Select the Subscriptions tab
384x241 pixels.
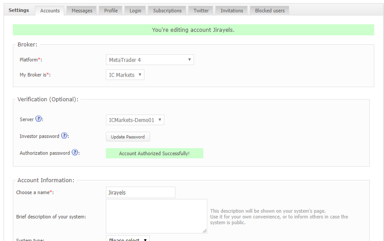(x=167, y=11)
